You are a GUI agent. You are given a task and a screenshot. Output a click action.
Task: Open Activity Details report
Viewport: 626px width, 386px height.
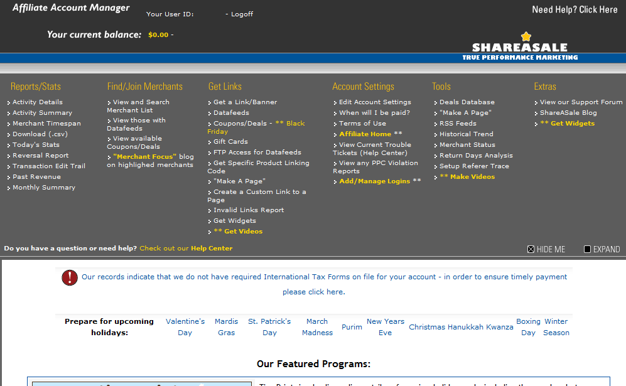38,102
